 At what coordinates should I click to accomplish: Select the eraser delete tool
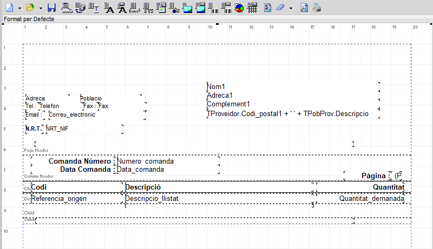(280, 8)
